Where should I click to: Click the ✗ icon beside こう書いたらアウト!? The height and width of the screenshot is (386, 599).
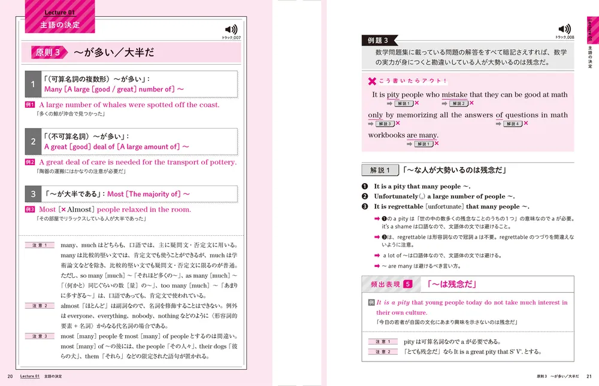pyautogui.click(x=372, y=81)
